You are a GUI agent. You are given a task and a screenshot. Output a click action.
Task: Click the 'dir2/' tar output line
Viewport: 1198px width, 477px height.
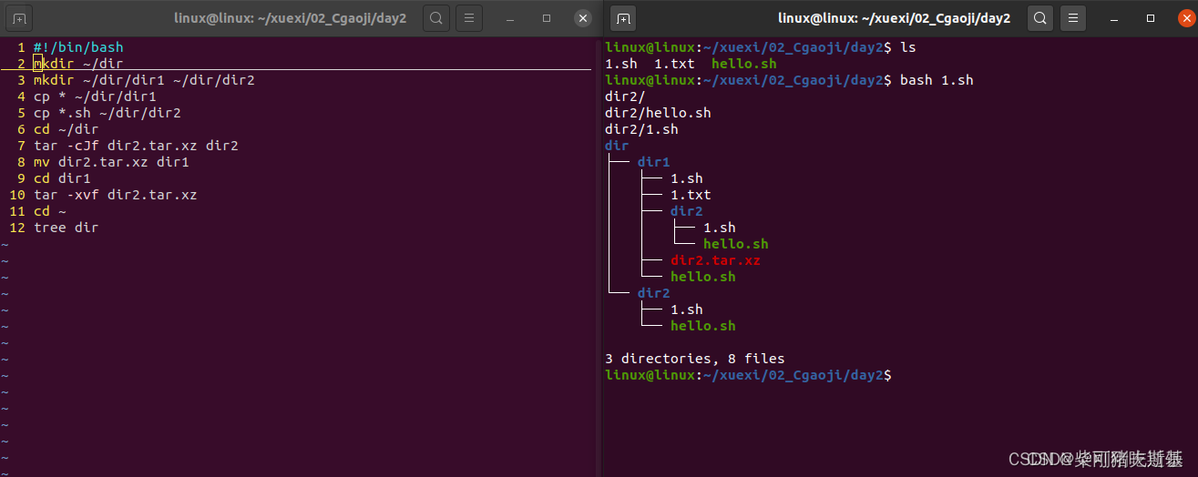(x=625, y=96)
